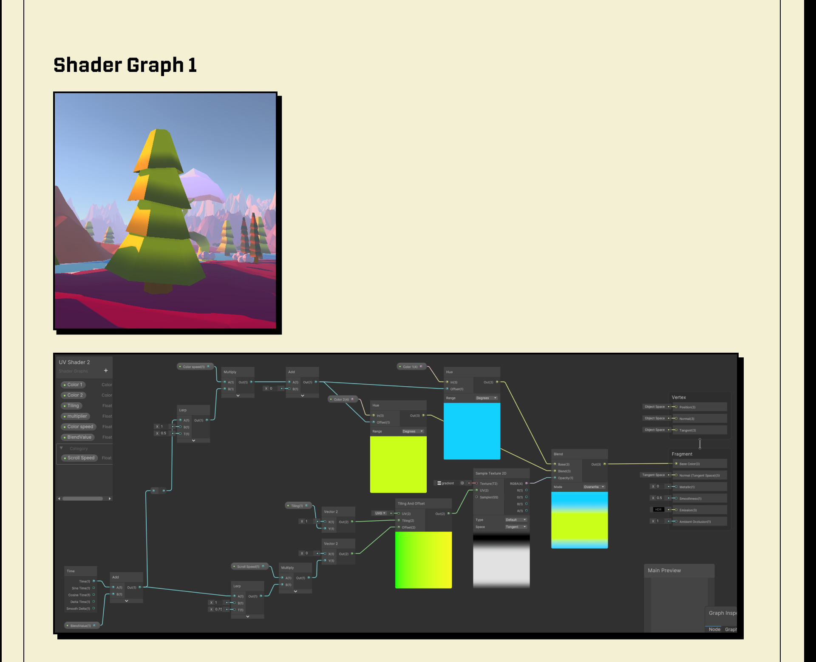Click the plus button in Blackboard
This screenshot has height=662, width=816.
coord(106,371)
